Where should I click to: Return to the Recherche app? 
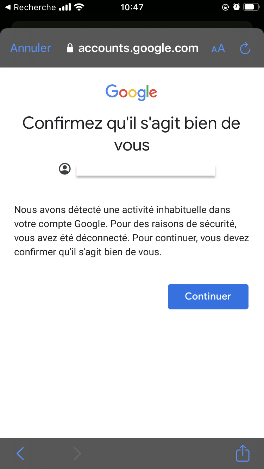pyautogui.click(x=31, y=7)
